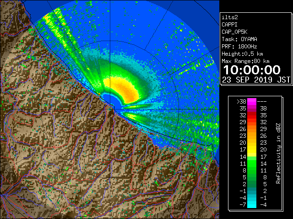This screenshot has height=219, width=293.
Task: Click the '>38' legend label
Action: (x=241, y=102)
